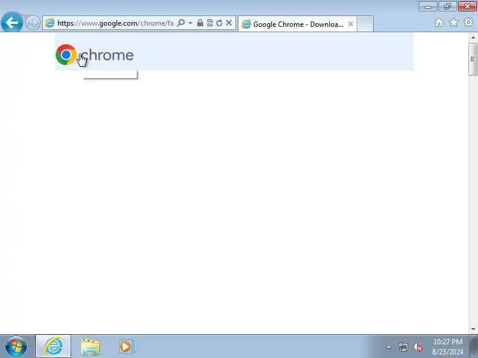The width and height of the screenshot is (478, 358).
Task: Click the chrome wordmark link
Action: 107,55
